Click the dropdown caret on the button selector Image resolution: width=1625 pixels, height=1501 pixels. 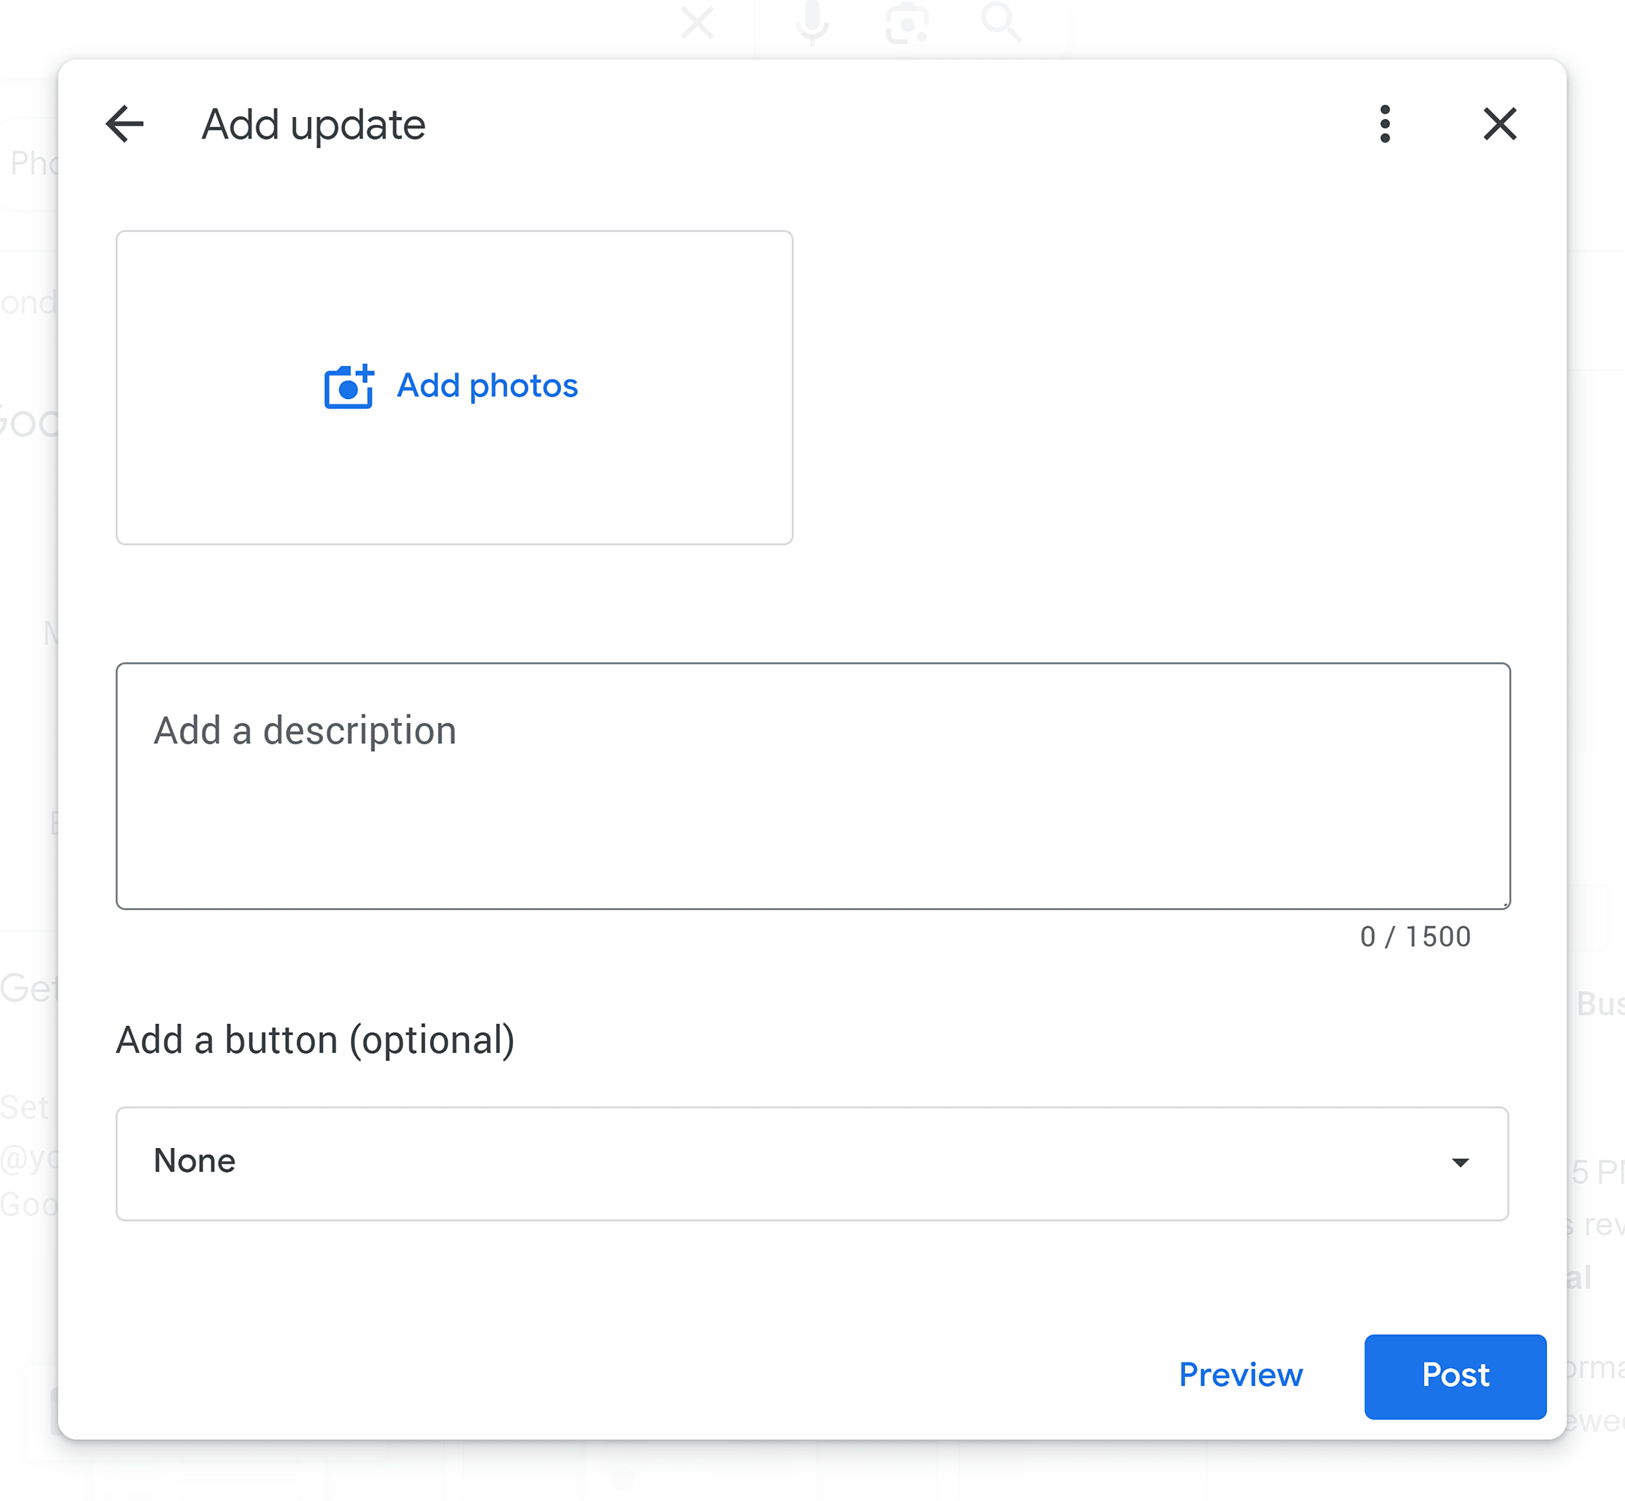click(1461, 1163)
